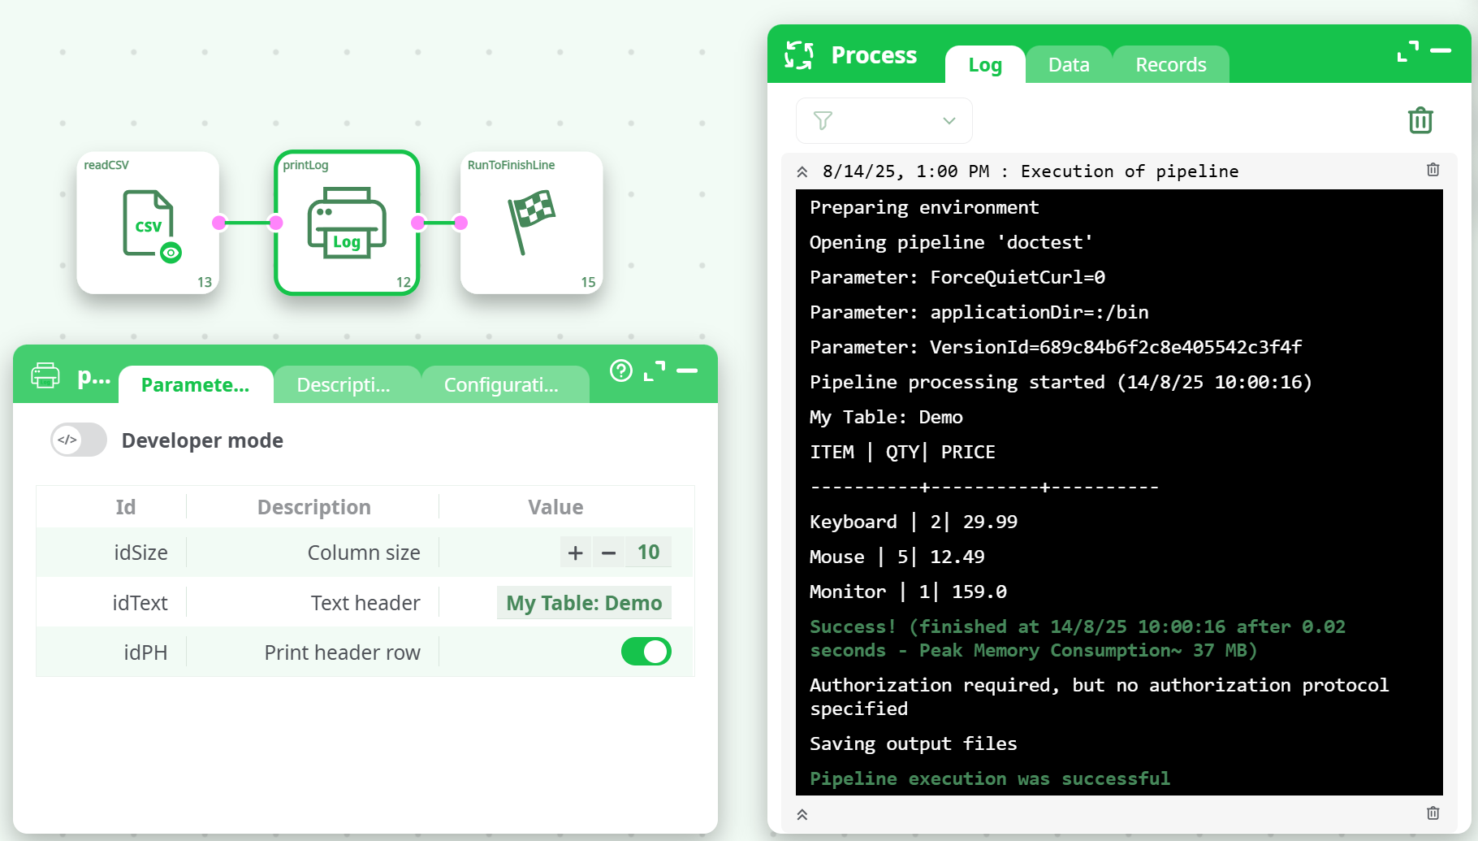Switch to the Data tab
The width and height of the screenshot is (1478, 841).
pos(1068,65)
